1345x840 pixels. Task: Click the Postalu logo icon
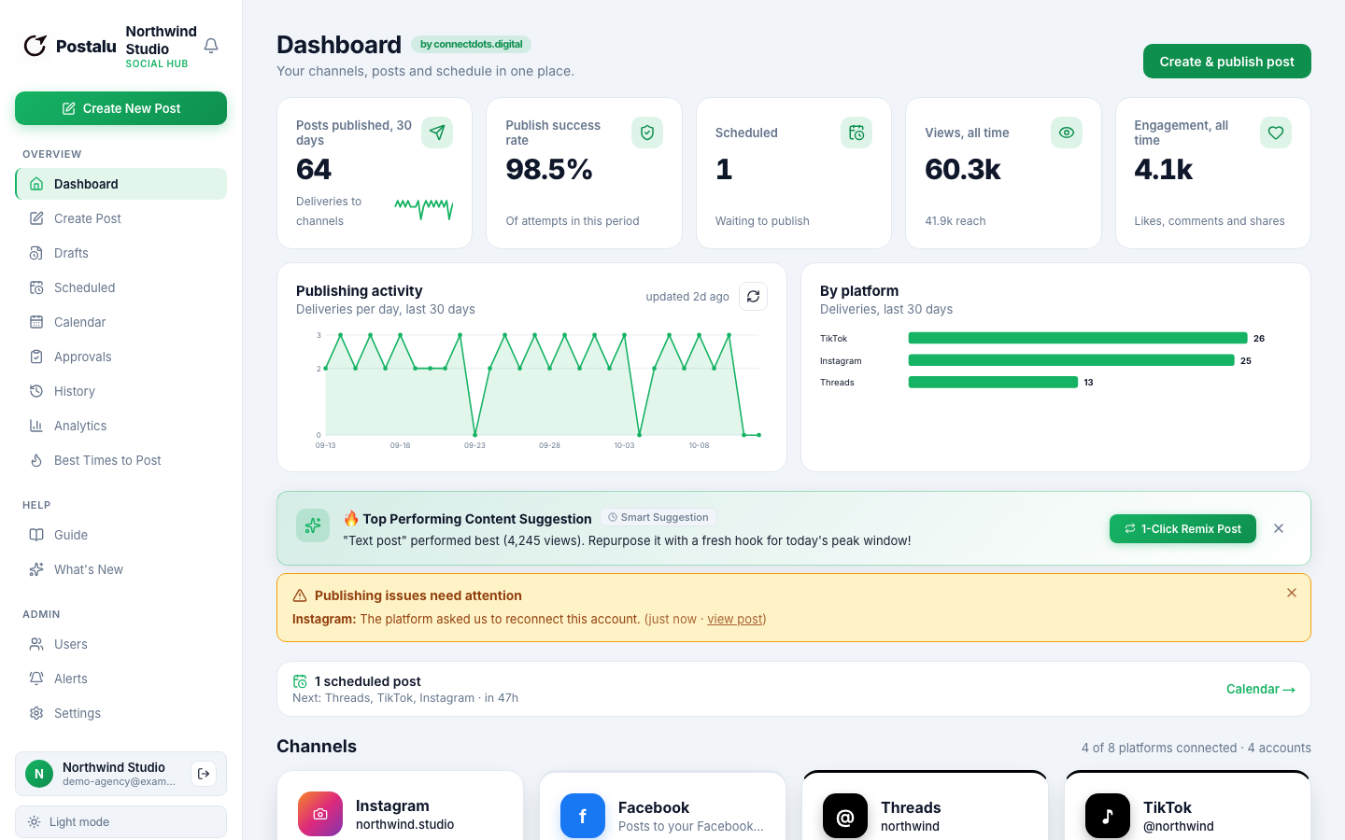pos(35,46)
